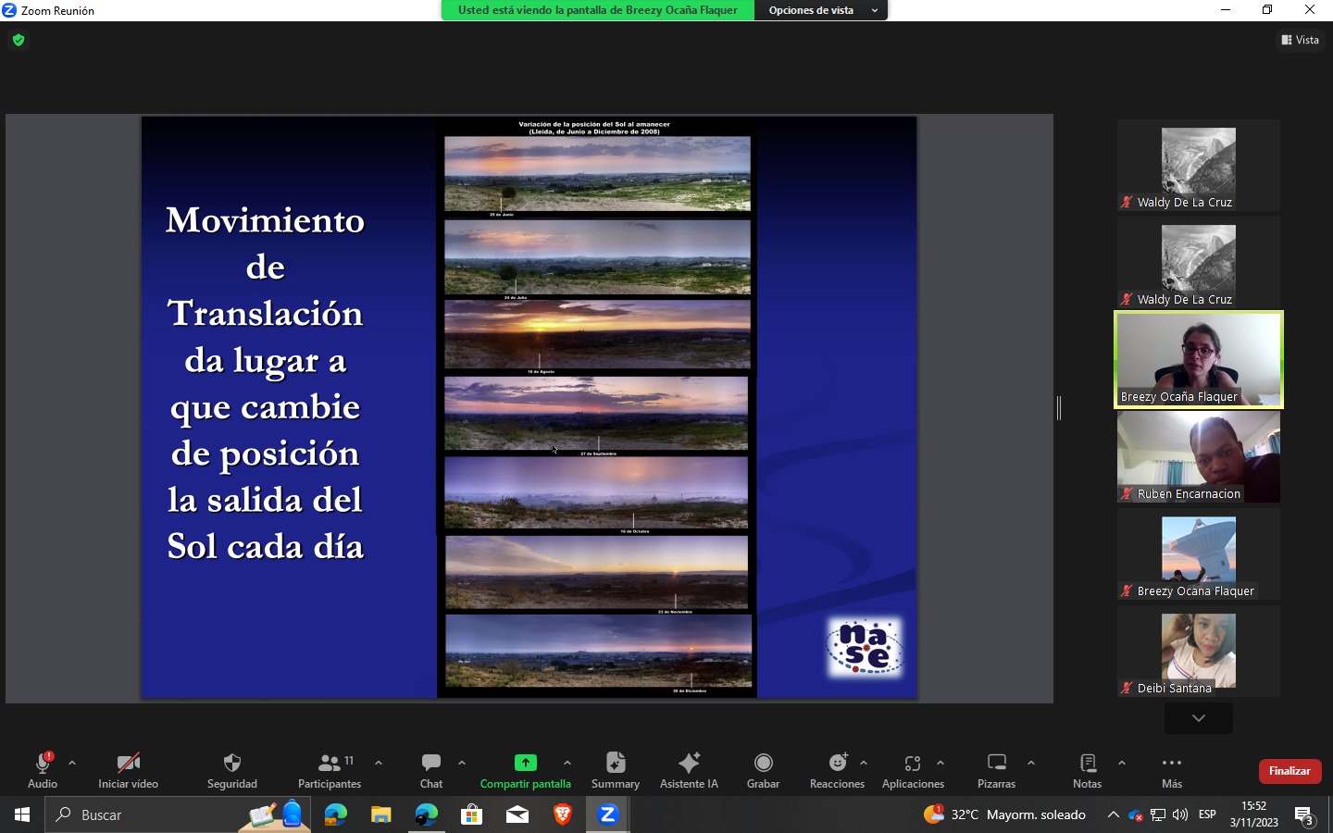The width and height of the screenshot is (1333, 833).
Task: Expand the arrow beside Notas
Action: tap(1122, 764)
